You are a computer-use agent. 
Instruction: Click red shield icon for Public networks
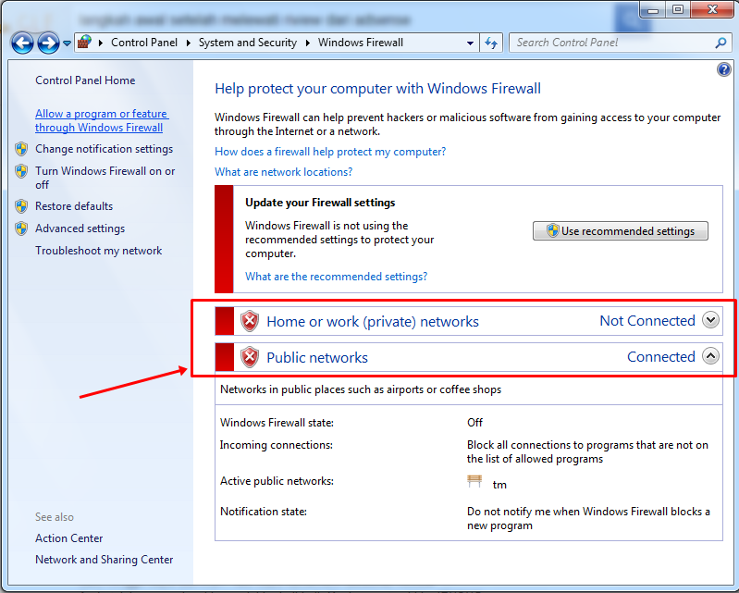pos(250,357)
